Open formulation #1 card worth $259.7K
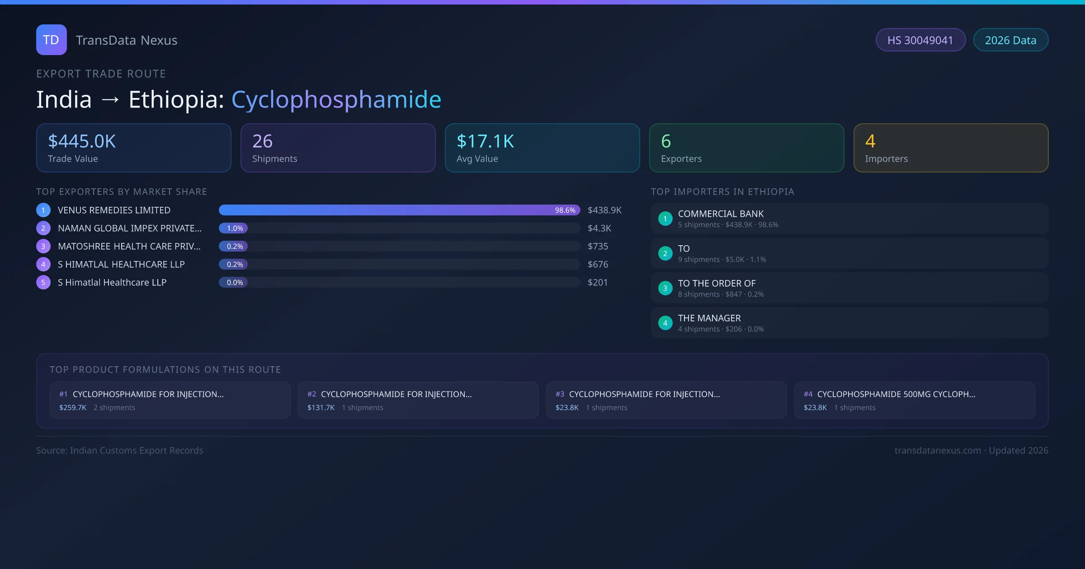The height and width of the screenshot is (569, 1085). (x=170, y=400)
